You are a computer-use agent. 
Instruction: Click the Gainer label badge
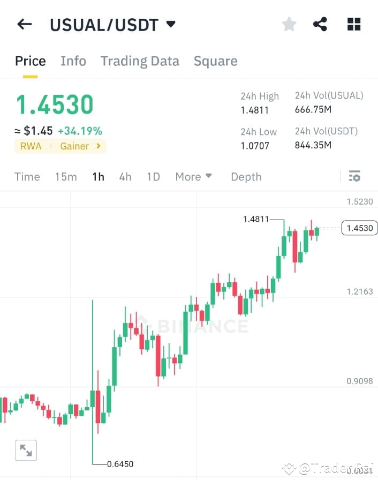pyautogui.click(x=74, y=146)
